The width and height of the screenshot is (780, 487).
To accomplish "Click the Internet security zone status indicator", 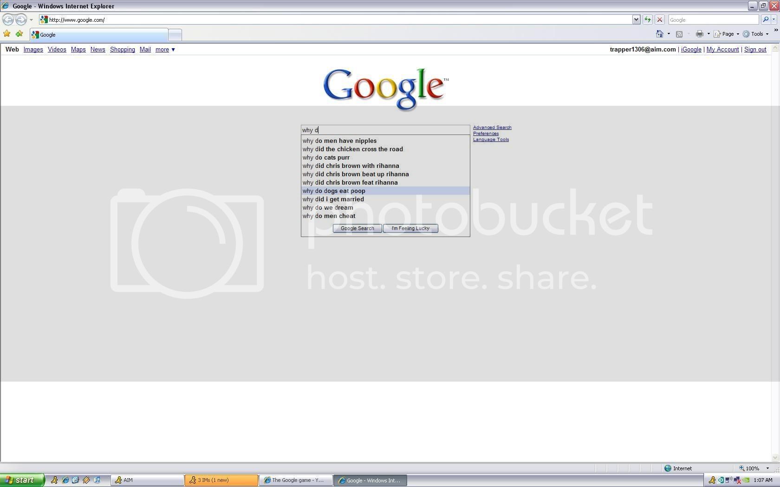I will 678,468.
